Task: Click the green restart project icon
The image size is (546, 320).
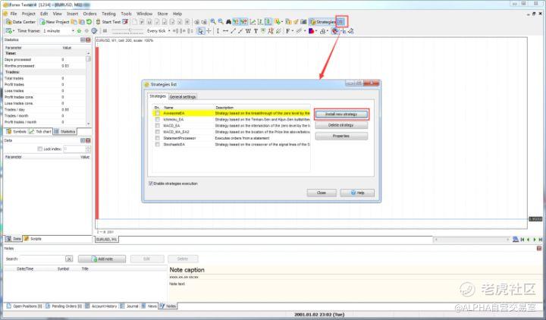Action: click(x=89, y=22)
